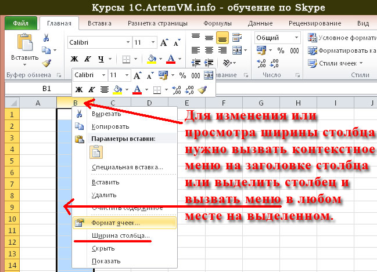Click the B1 name box field
This screenshot has height=272, width=377.
pos(46,88)
